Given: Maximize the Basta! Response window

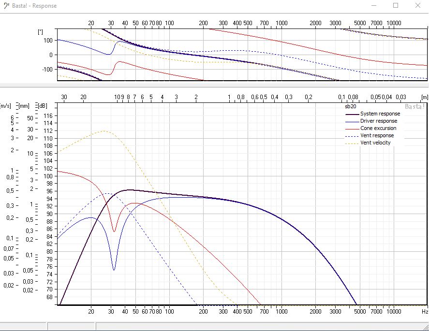Looking at the screenshot, I should pyautogui.click(x=396, y=5).
